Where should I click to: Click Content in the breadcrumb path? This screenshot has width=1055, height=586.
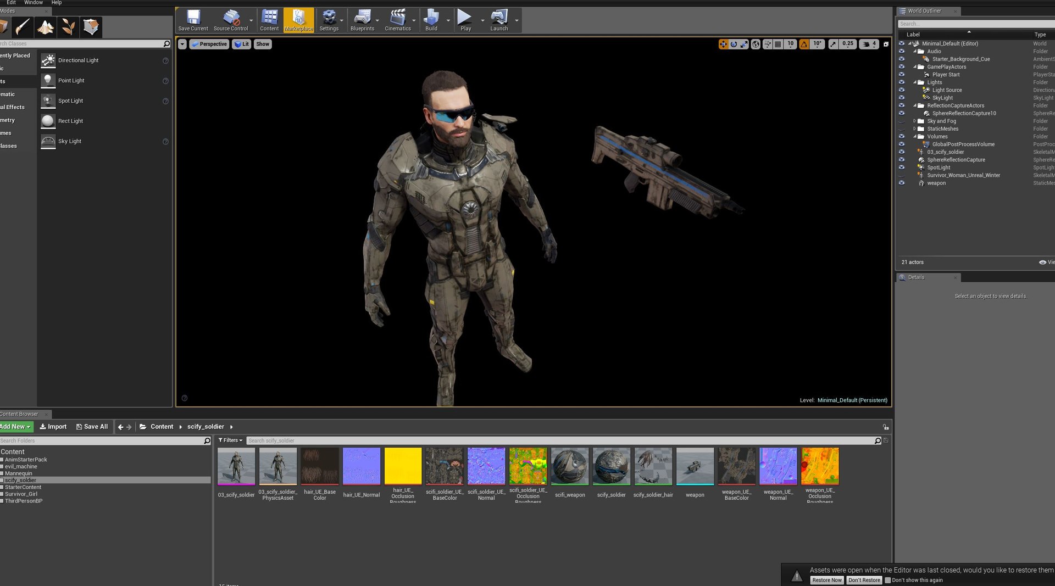tap(162, 427)
